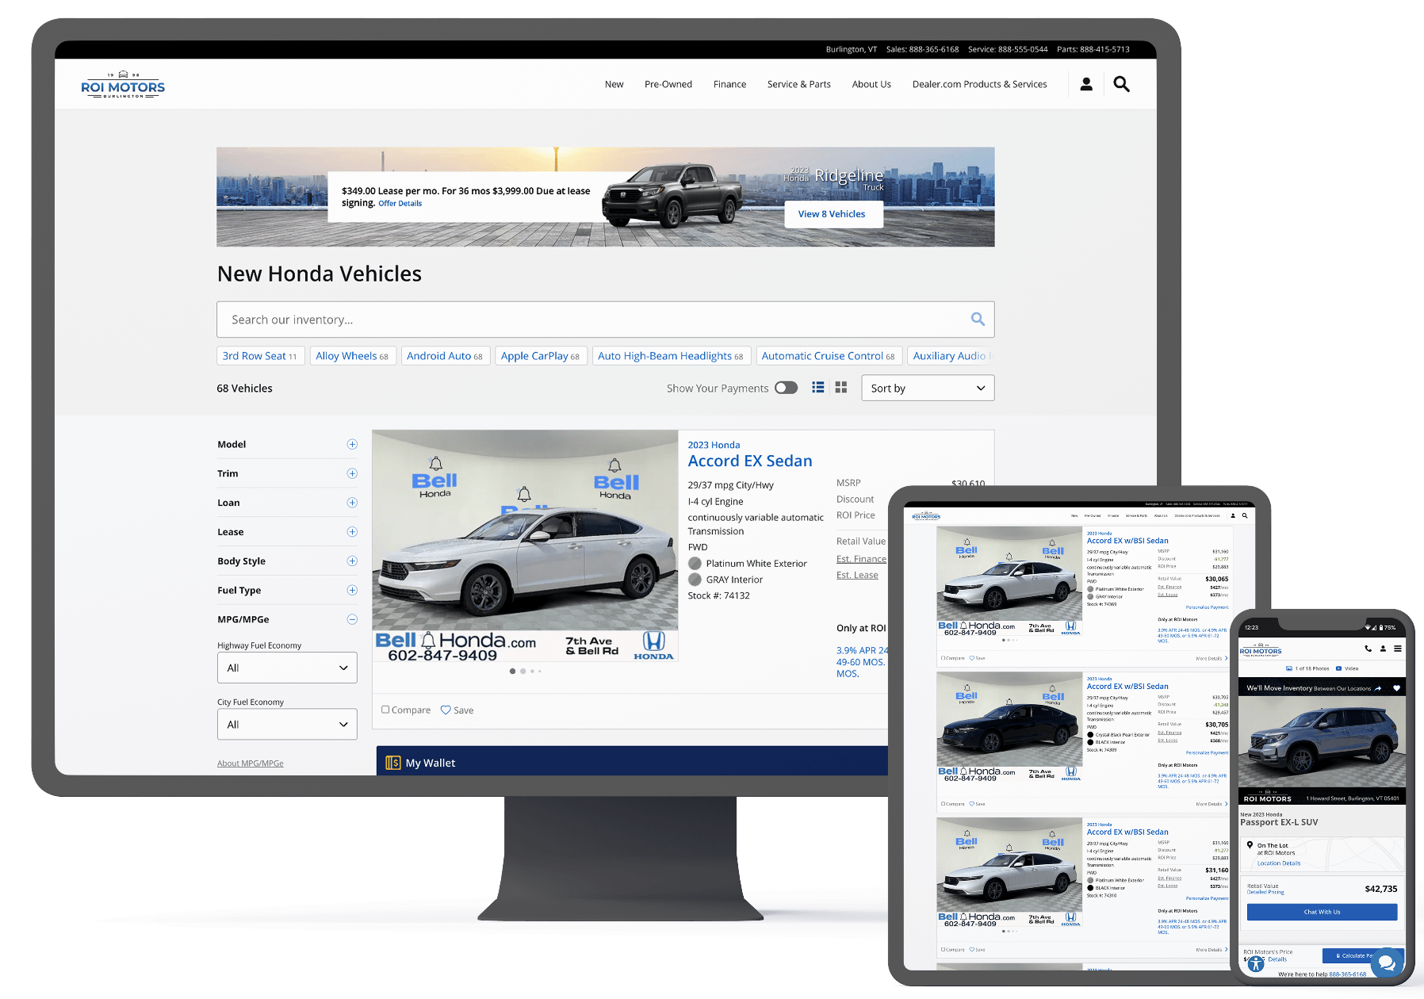Image resolution: width=1424 pixels, height=999 pixels.
Task: Click the ROI Motors logo on the tablet
Action: [x=926, y=516]
